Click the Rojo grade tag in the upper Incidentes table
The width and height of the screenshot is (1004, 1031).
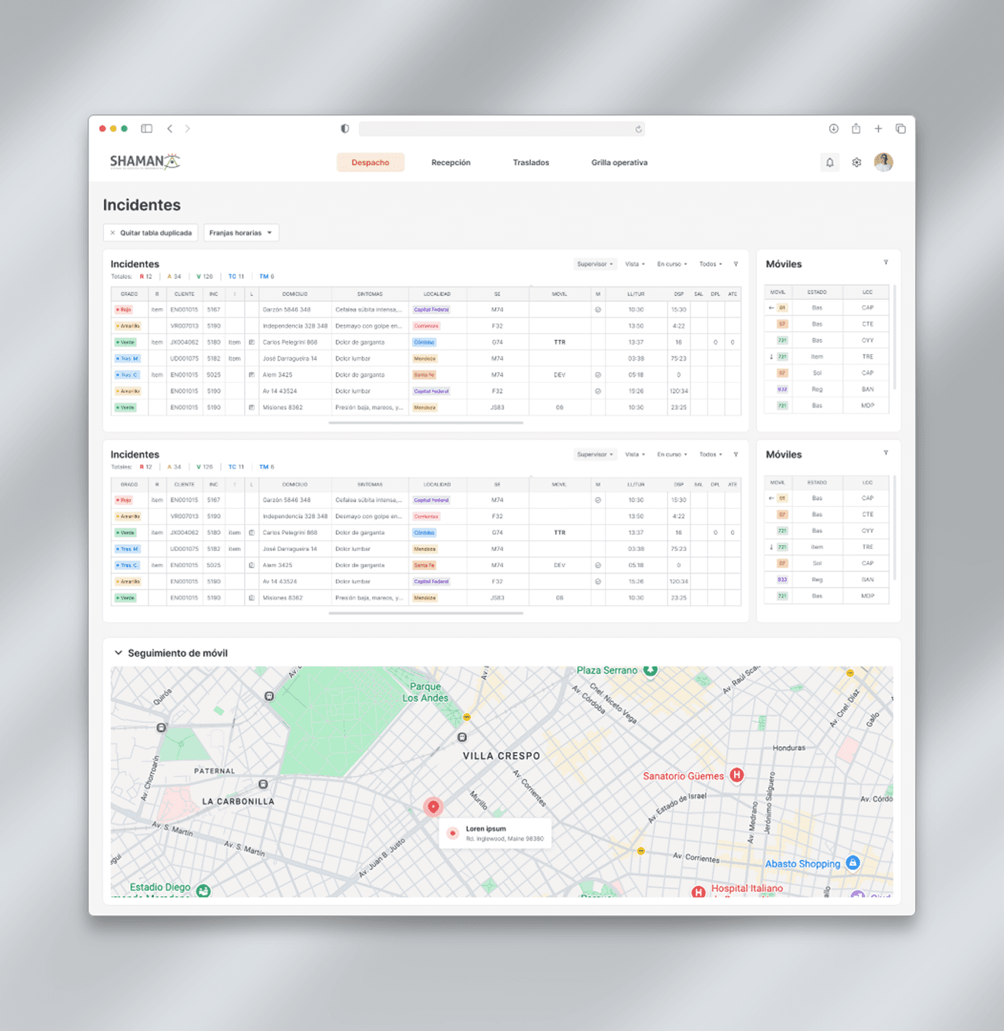click(x=123, y=309)
